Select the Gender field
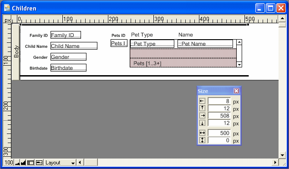This screenshot has height=169, width=289. click(68, 56)
